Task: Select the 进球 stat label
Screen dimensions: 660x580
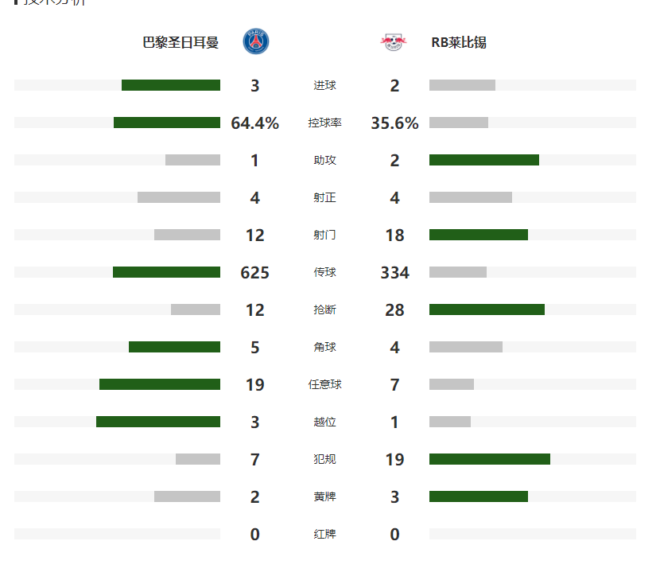Action: [324, 85]
